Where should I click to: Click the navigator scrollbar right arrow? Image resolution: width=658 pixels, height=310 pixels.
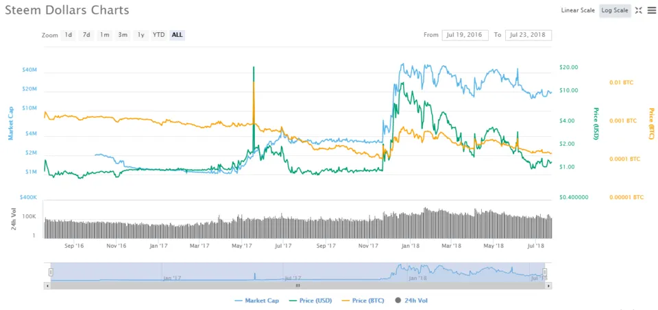pos(548,285)
